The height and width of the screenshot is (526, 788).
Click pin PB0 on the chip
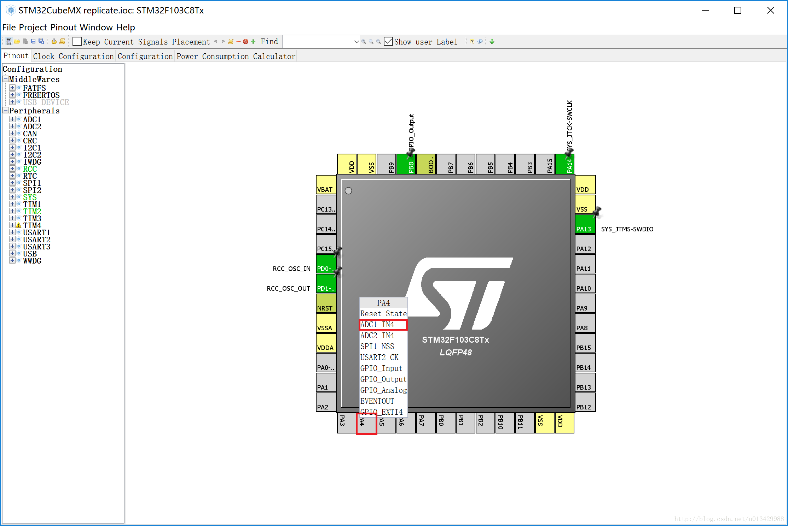(446, 423)
